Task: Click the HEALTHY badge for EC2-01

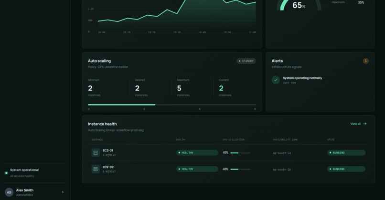Action: (x=197, y=152)
